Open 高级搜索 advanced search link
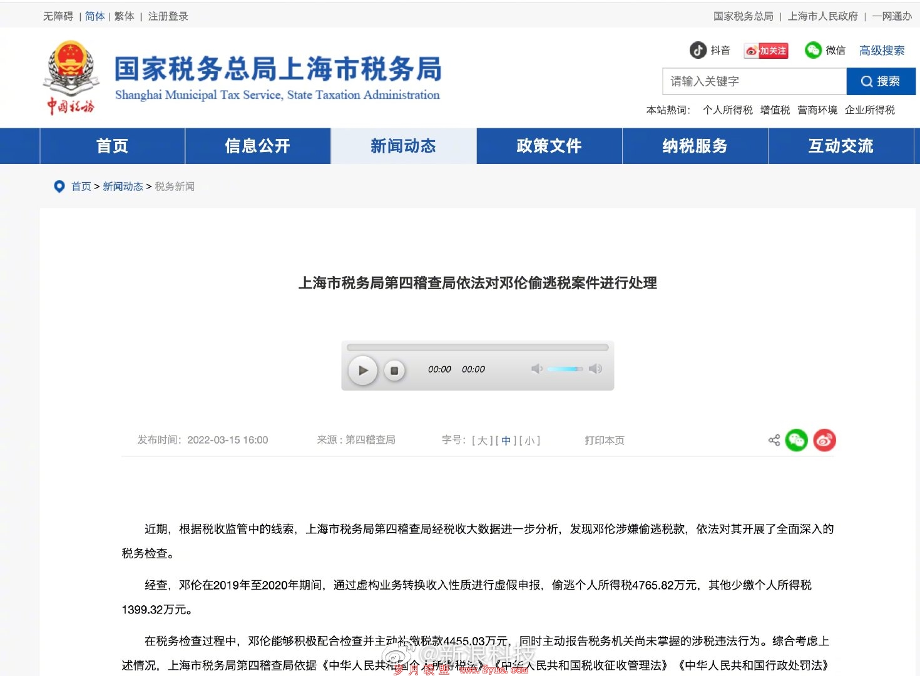 pyautogui.click(x=882, y=51)
